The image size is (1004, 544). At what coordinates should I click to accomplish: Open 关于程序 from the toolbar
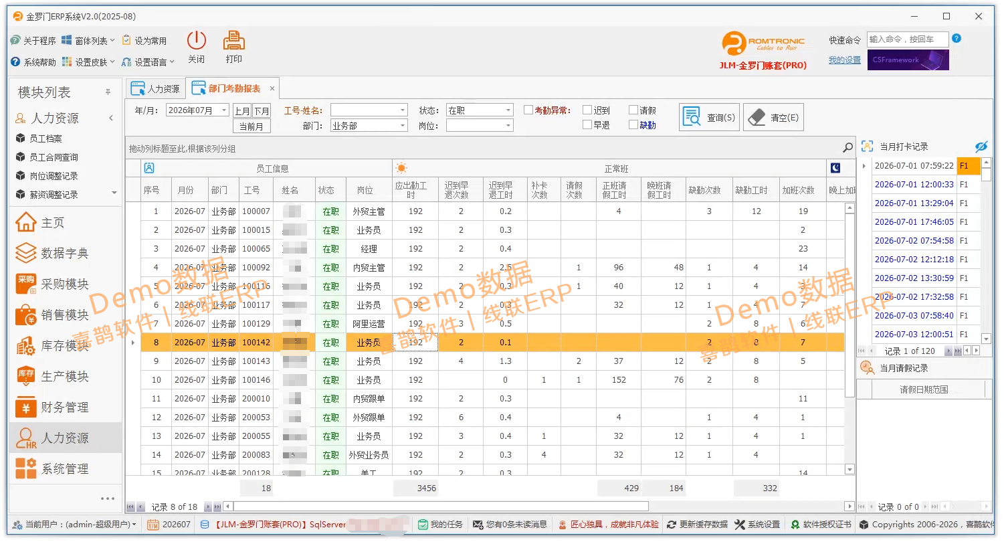pyautogui.click(x=33, y=41)
